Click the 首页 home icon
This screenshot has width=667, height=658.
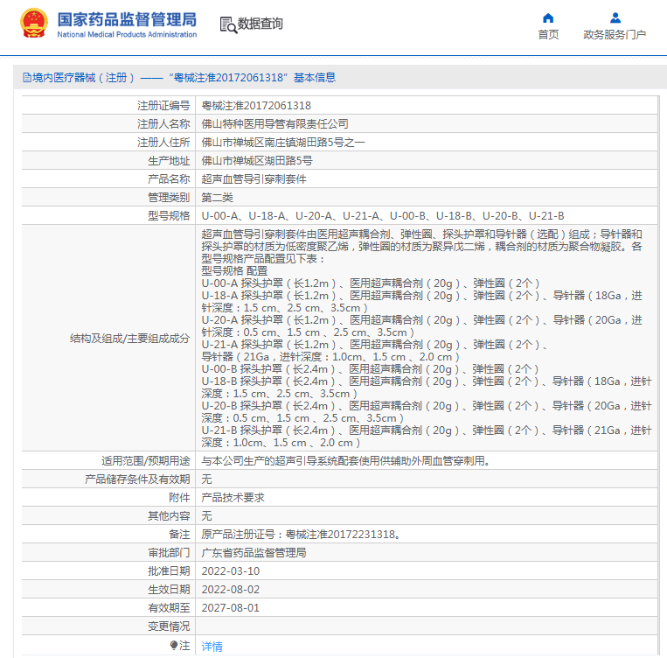point(548,17)
